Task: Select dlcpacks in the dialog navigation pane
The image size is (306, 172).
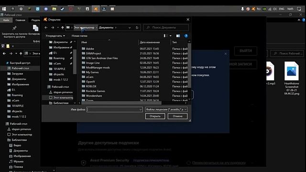Action: point(58,75)
